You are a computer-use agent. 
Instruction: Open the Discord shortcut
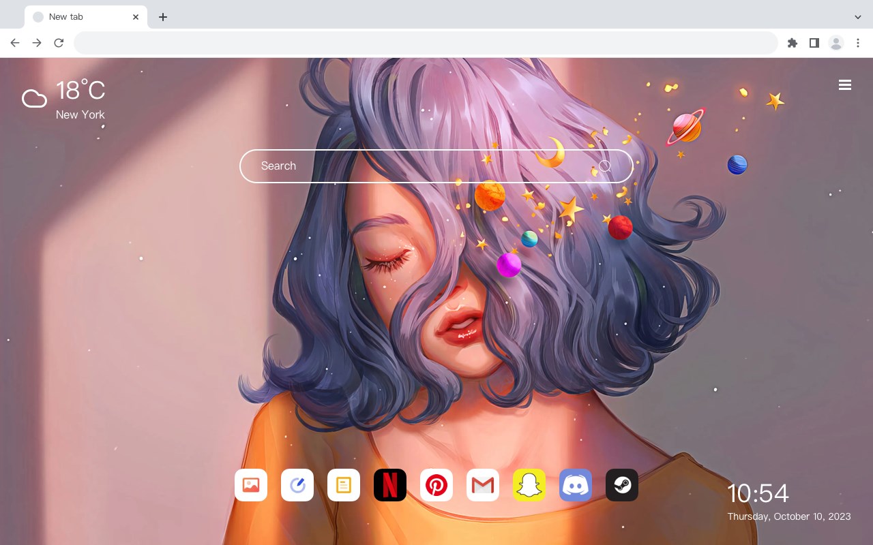pyautogui.click(x=576, y=485)
